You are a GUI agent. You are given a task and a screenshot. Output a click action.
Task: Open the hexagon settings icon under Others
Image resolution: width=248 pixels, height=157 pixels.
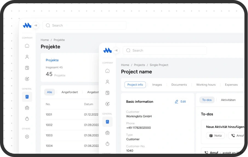pos(27,137)
